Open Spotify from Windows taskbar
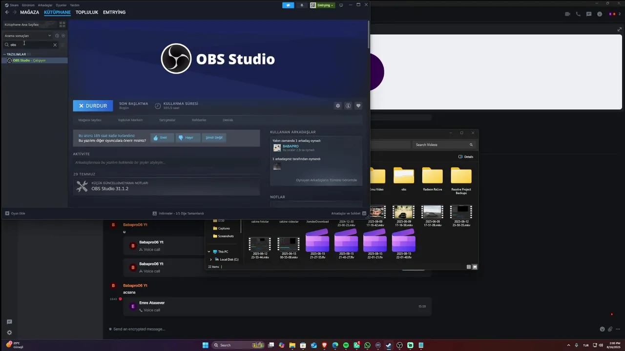Viewport: 625px width, 351px height. click(x=346, y=345)
